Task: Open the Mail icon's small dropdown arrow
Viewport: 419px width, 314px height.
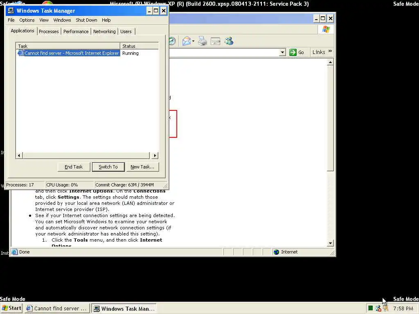Action: [x=193, y=41]
